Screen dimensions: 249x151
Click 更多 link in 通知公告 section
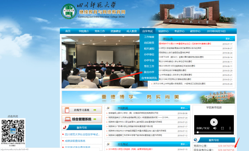pos(229,39)
